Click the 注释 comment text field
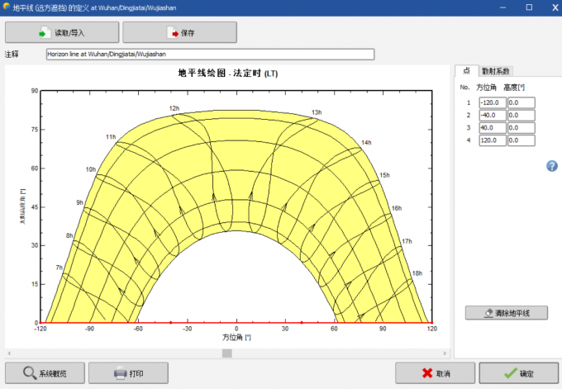Screen dimensions: 562x389 pyautogui.click(x=210, y=54)
